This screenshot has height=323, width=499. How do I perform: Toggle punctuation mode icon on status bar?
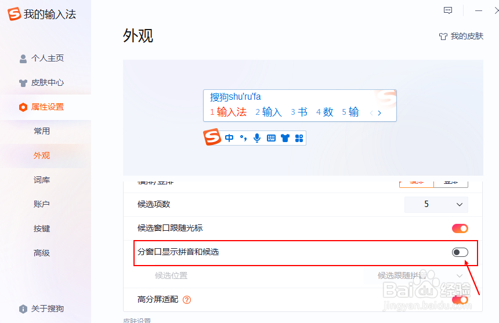coord(243,138)
